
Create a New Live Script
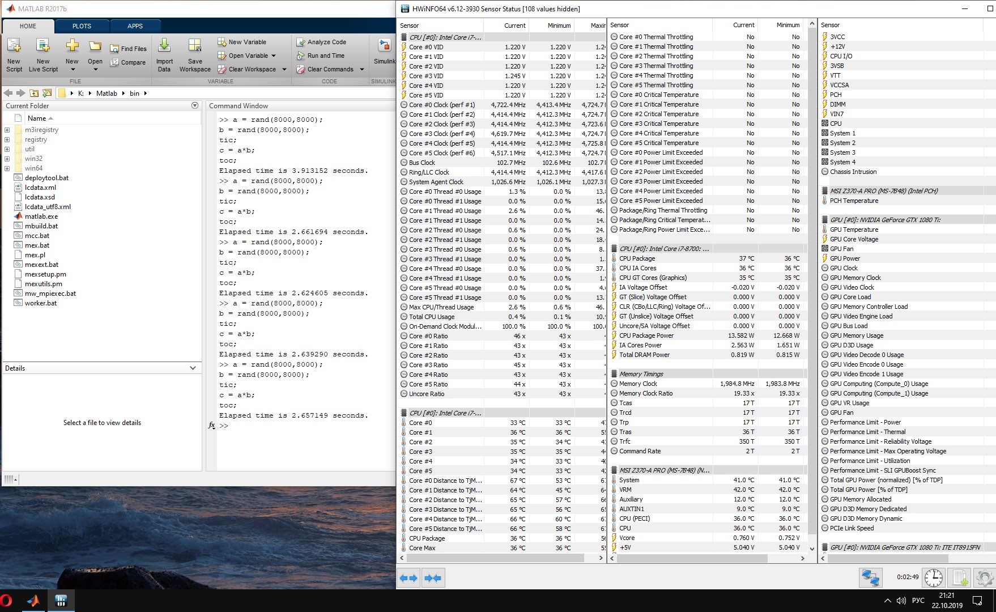click(x=43, y=54)
